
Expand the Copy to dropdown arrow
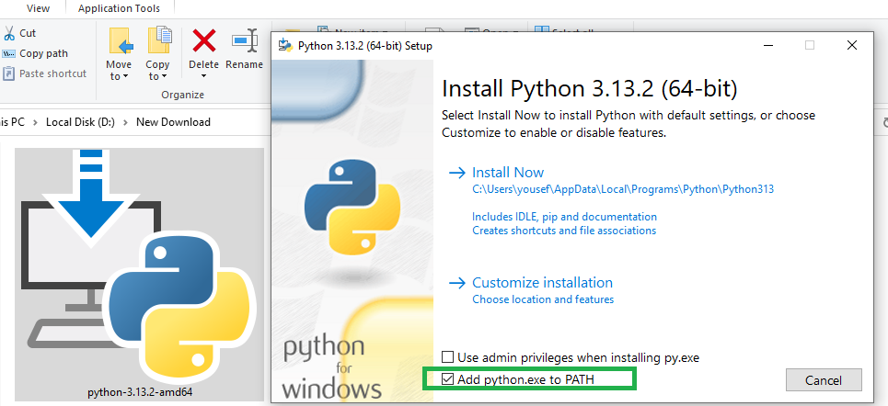tap(164, 76)
